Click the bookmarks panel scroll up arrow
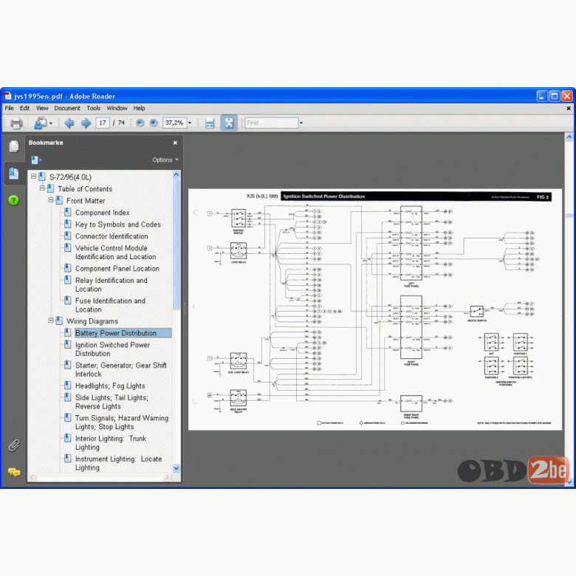Viewport: 576px width, 576px height. [176, 174]
